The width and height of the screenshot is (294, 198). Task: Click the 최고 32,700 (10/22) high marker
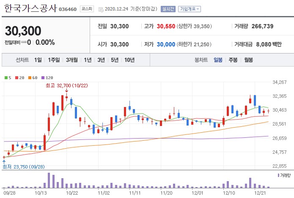67,86
